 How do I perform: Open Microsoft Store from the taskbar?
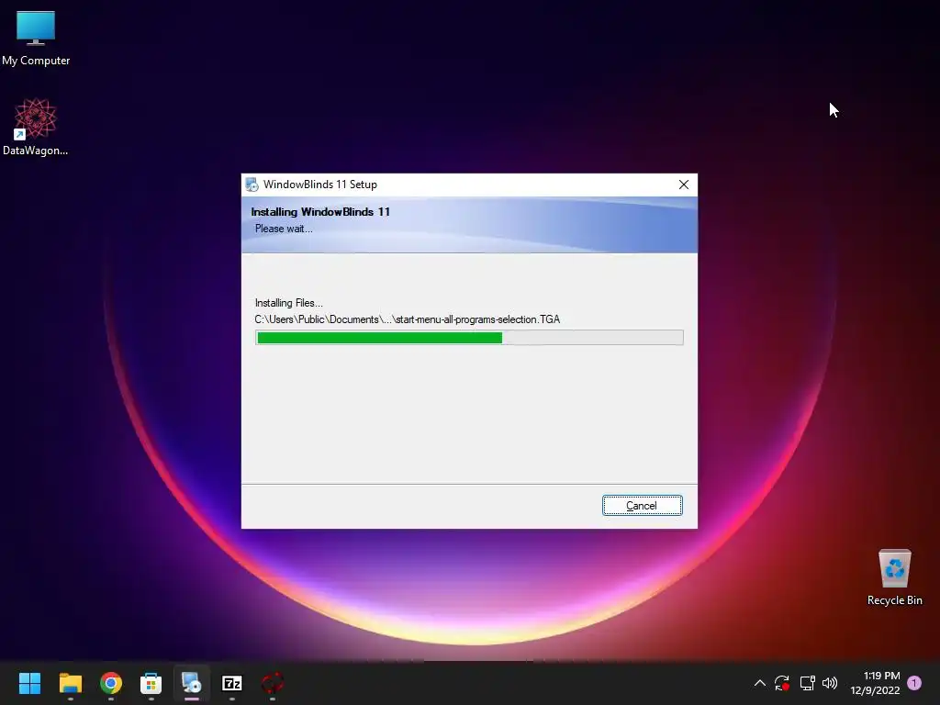click(151, 683)
